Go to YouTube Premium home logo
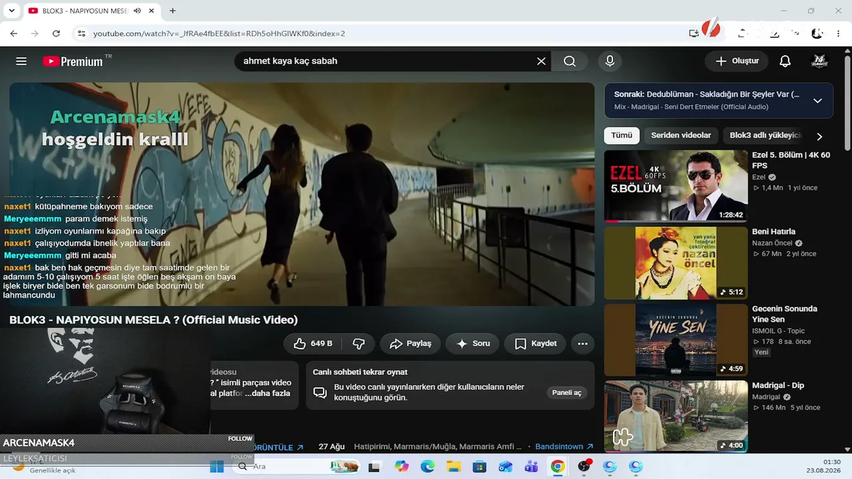852x479 pixels. pyautogui.click(x=73, y=61)
